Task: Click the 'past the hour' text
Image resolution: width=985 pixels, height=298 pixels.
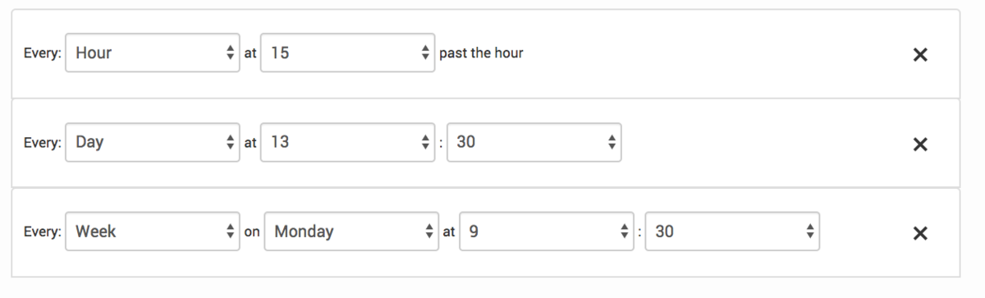Action: (482, 53)
